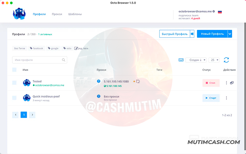Viewport: 246px width, 154px height.
Task: Click the Без прокси proxy text
Action: [x=111, y=96]
